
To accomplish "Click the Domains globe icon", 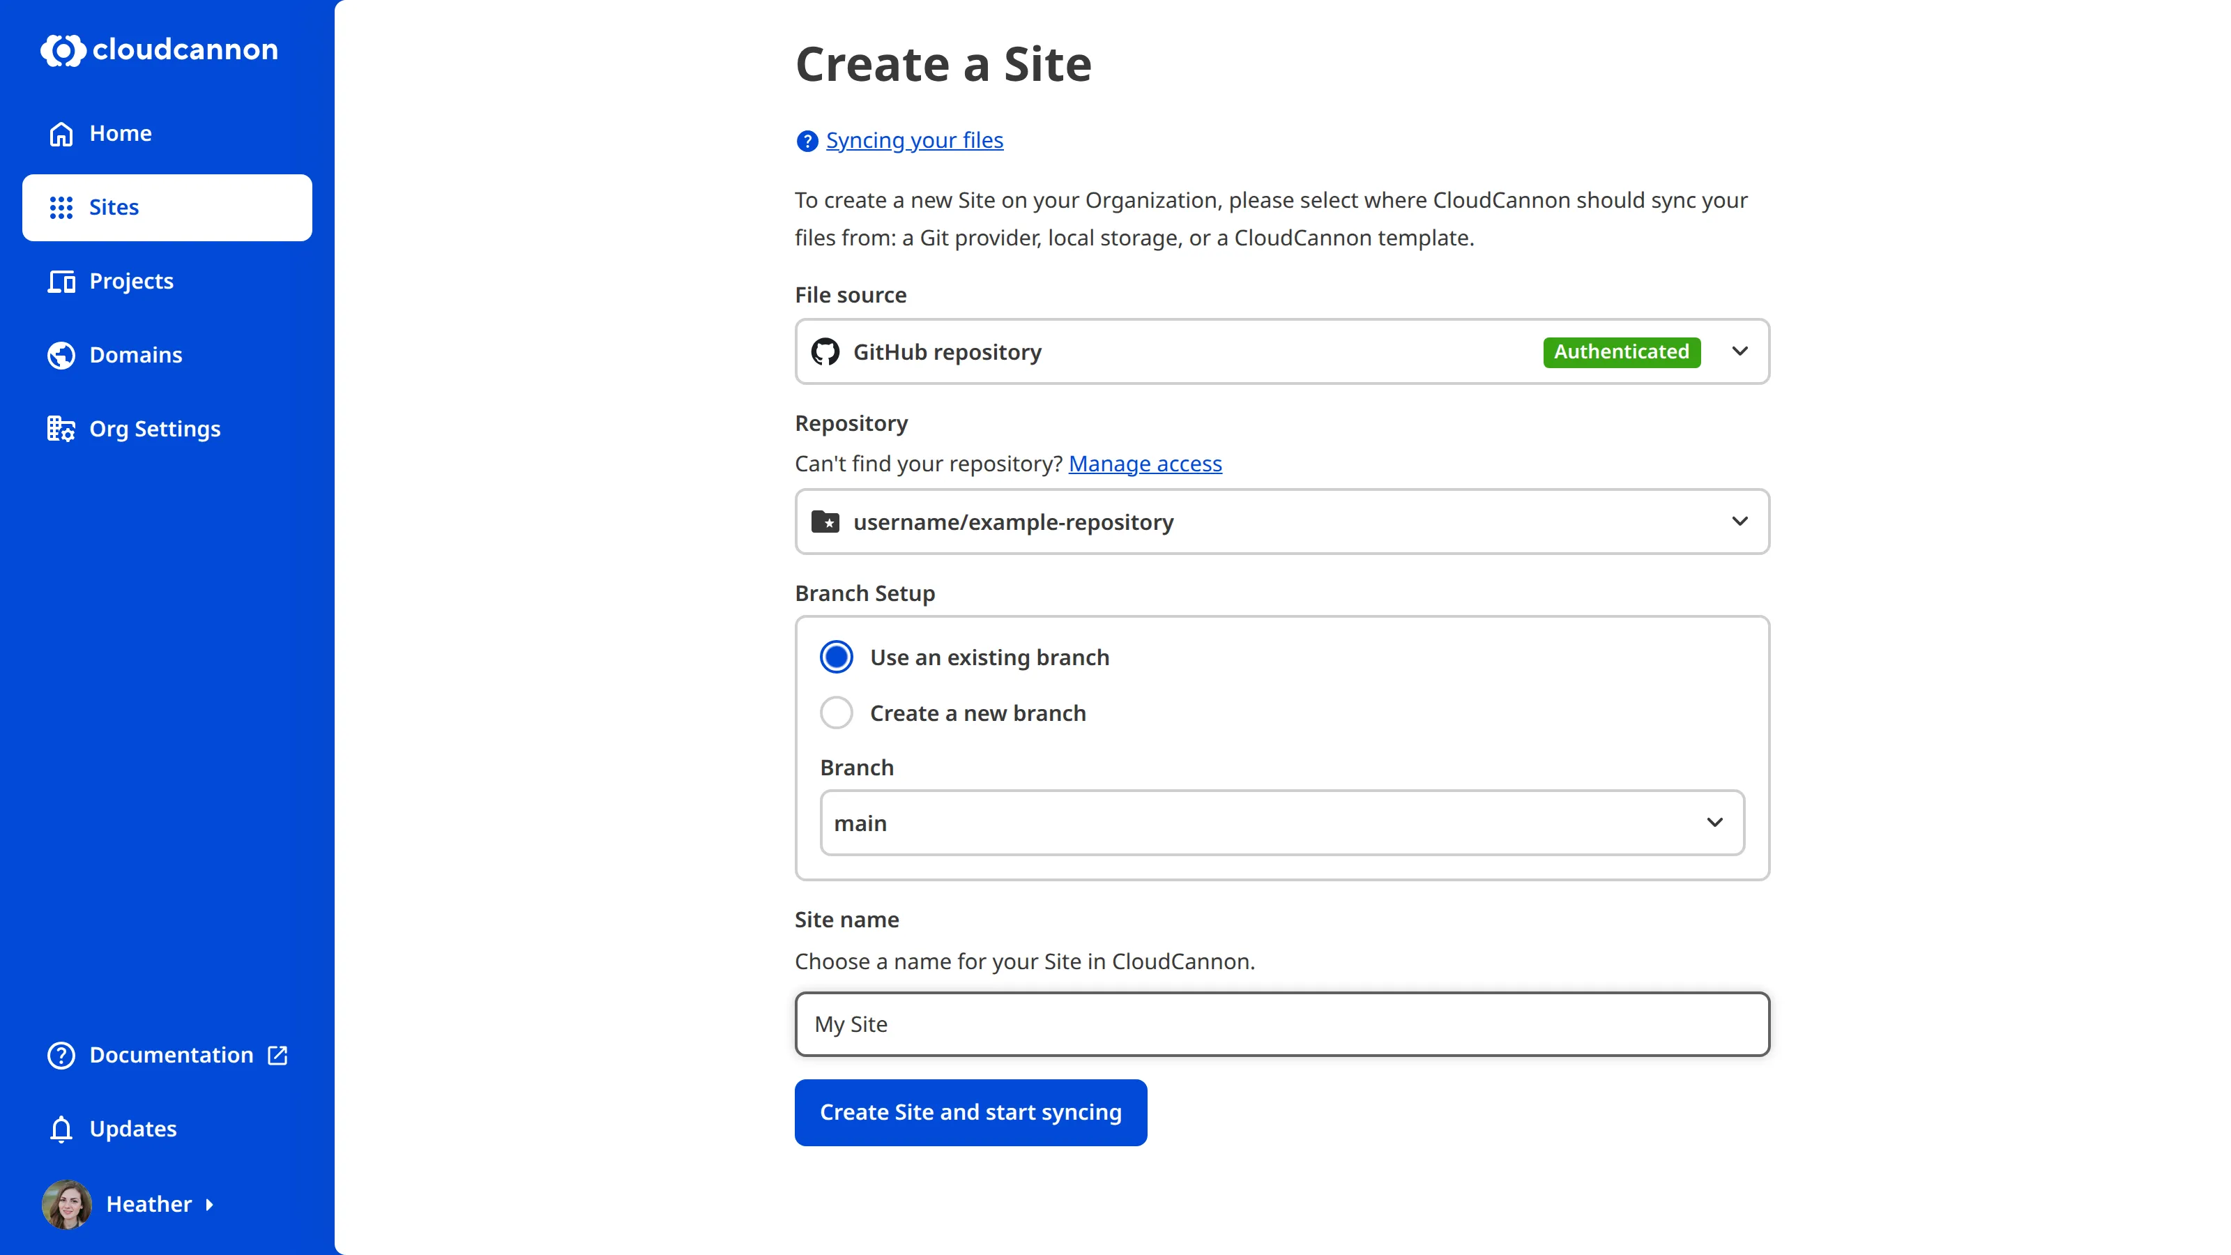I will pyautogui.click(x=61, y=355).
